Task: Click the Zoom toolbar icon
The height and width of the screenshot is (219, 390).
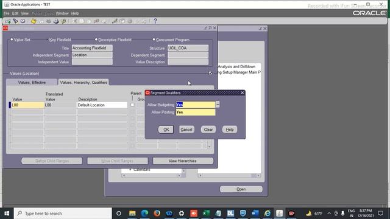Action: point(122,21)
